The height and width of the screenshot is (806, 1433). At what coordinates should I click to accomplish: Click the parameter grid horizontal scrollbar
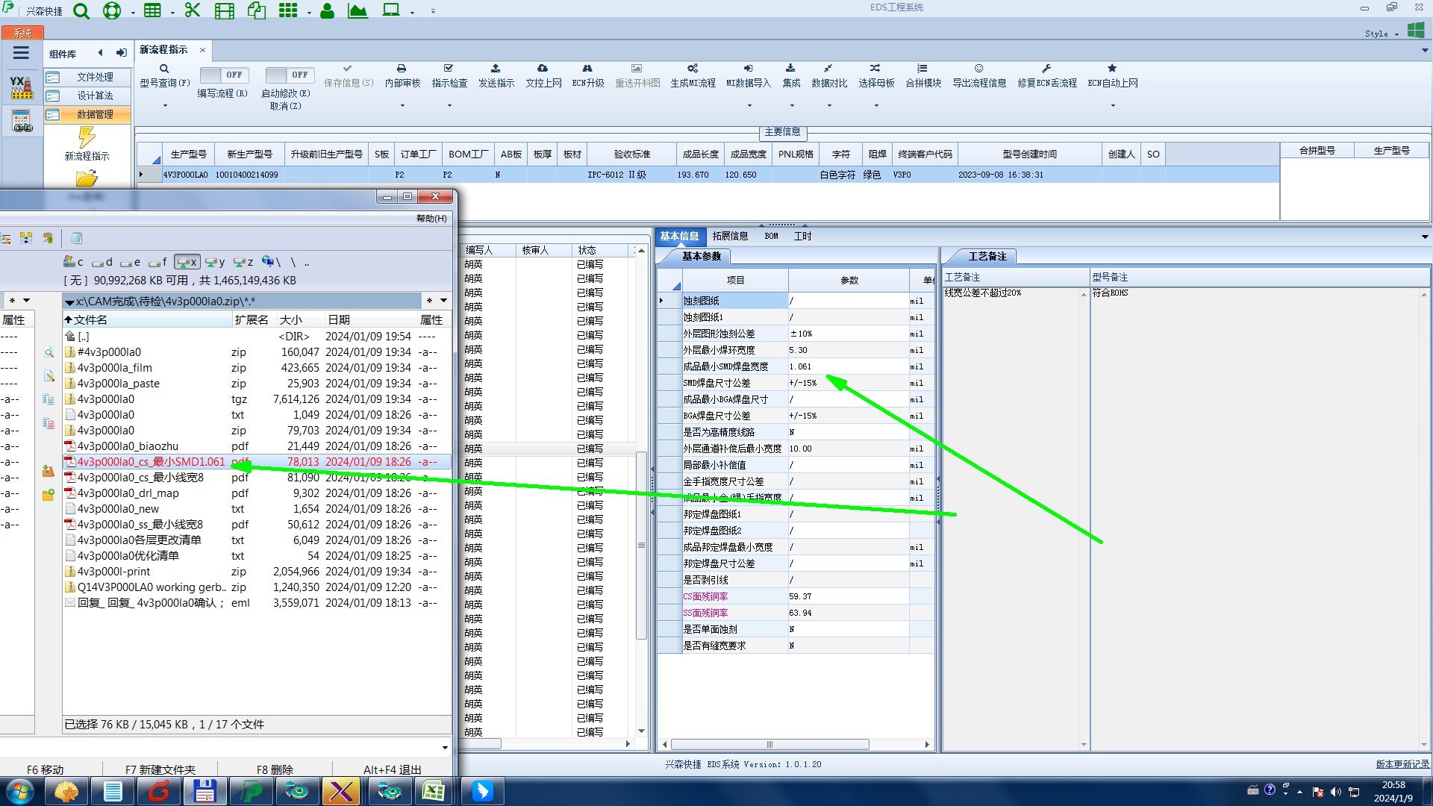[x=769, y=745]
